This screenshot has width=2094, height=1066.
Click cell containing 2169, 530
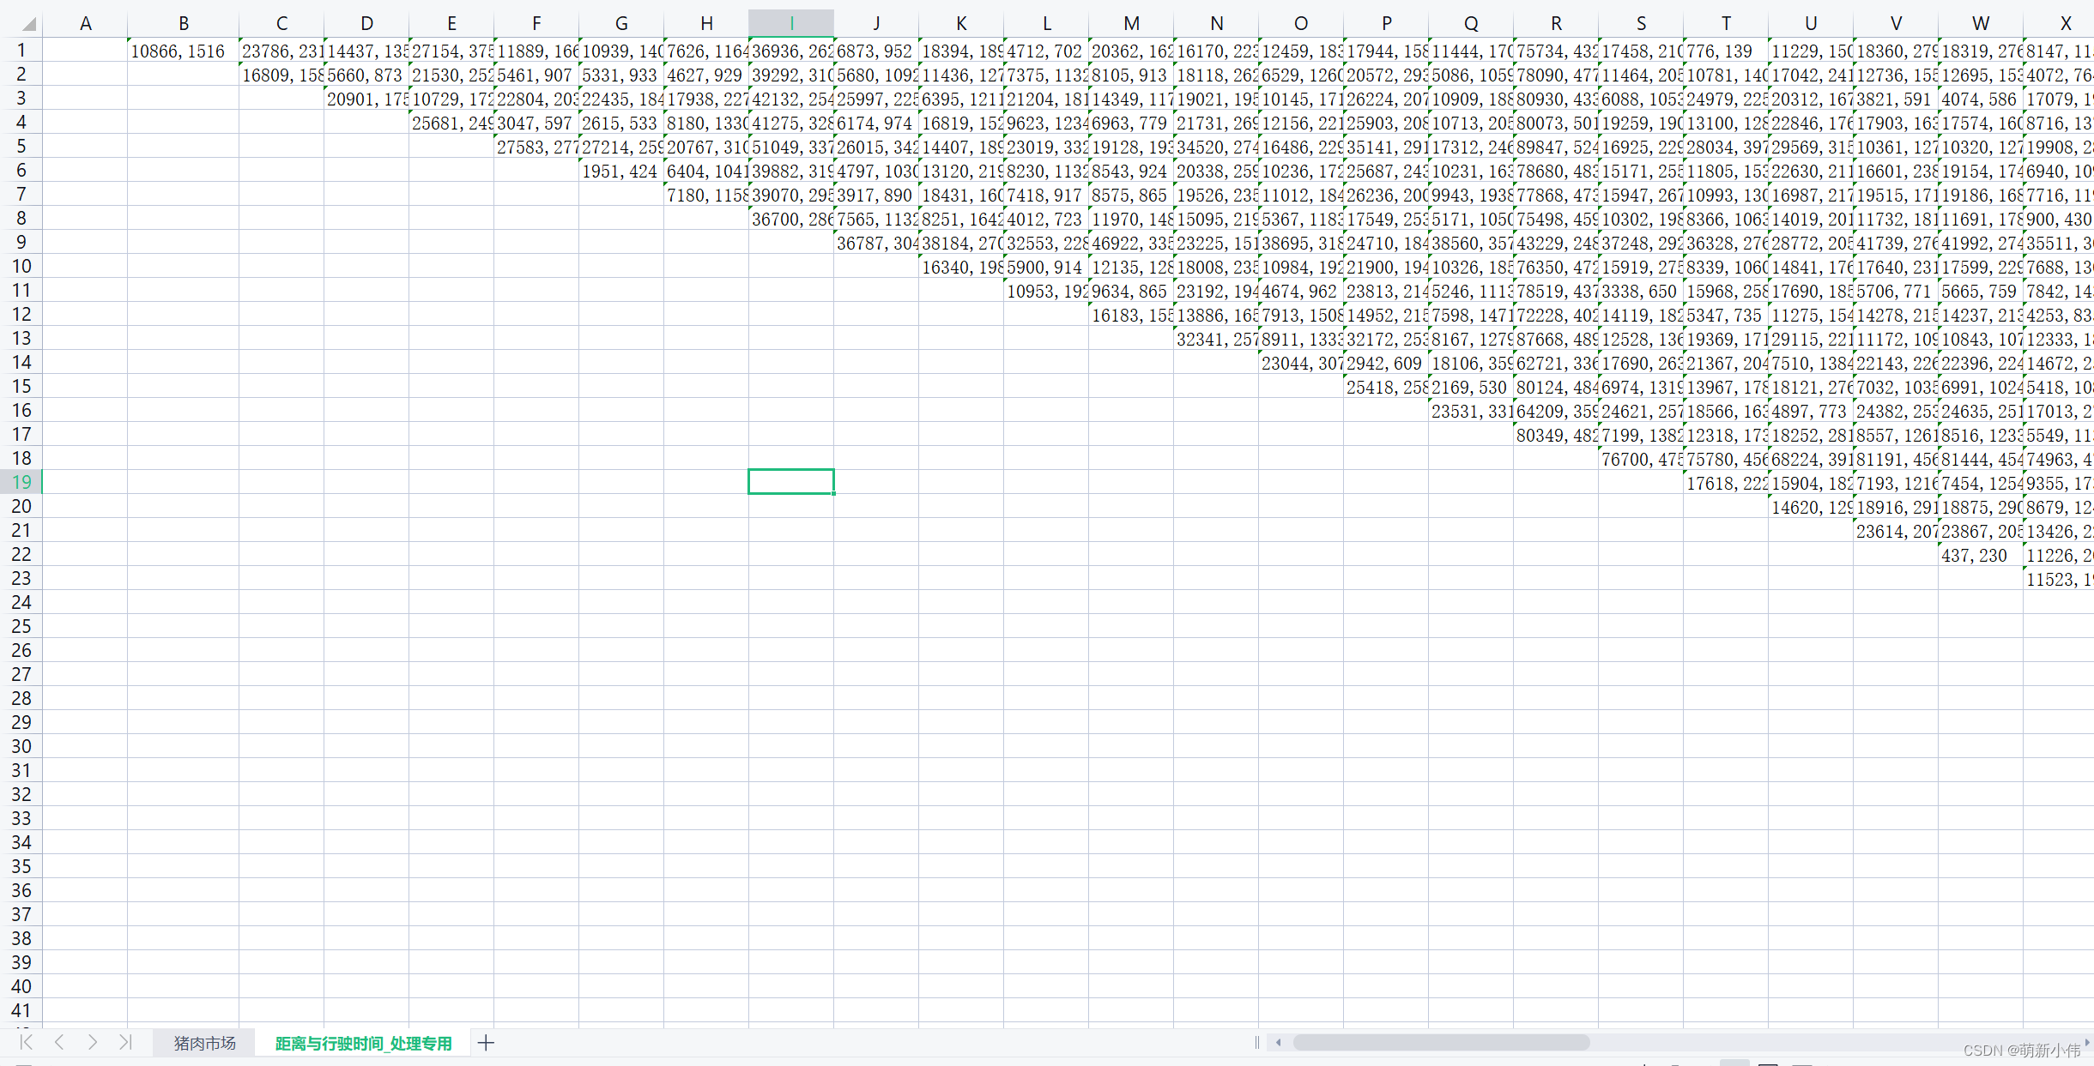tap(1471, 387)
